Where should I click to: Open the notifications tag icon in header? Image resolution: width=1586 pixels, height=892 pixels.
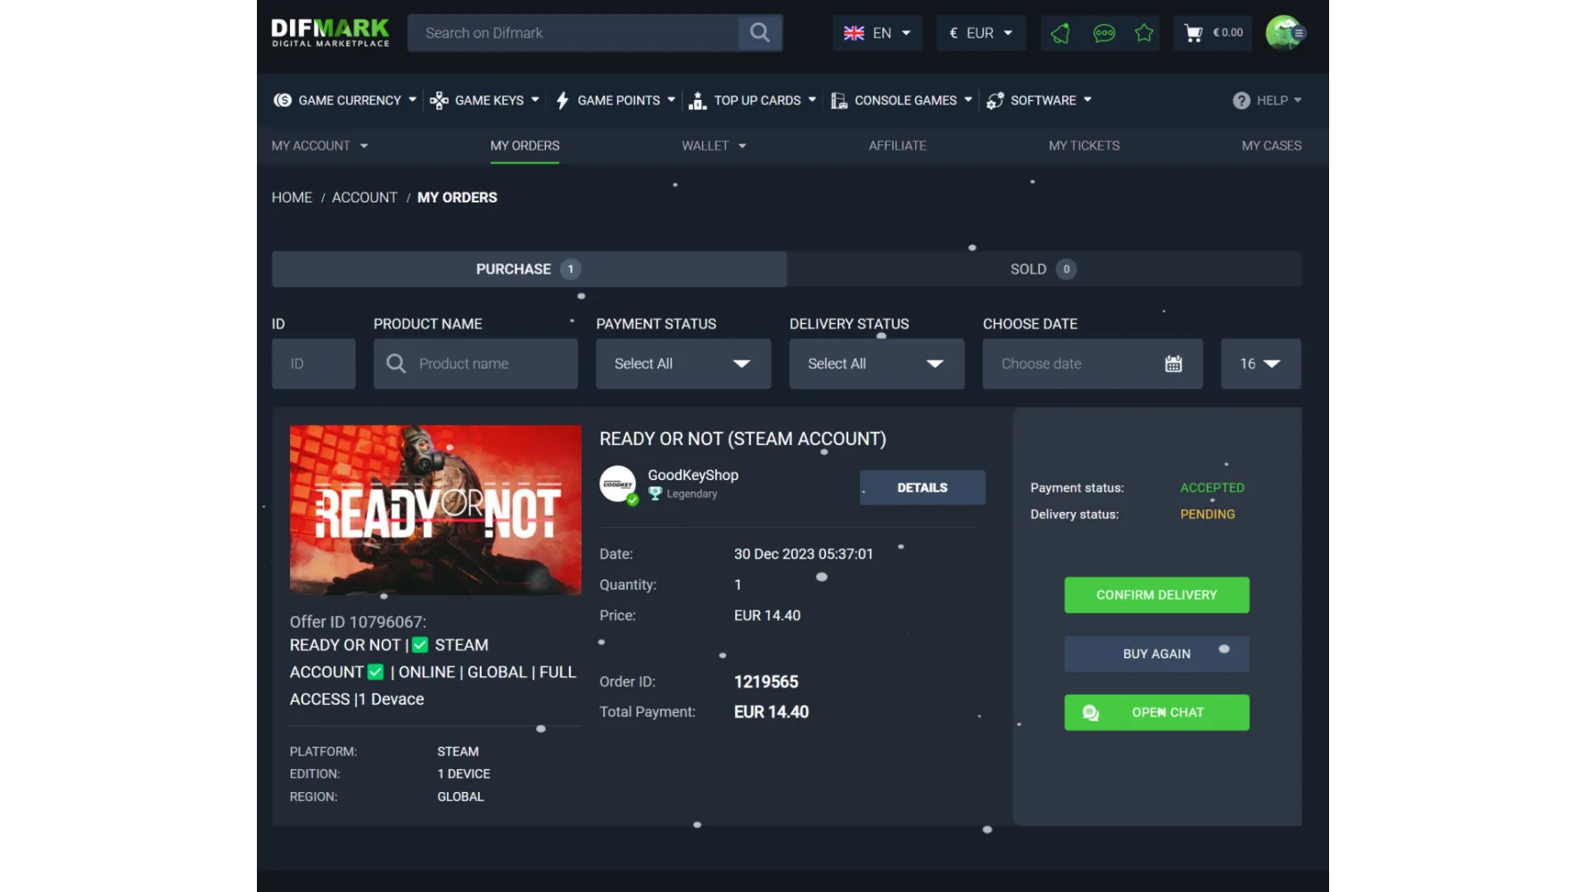pos(1060,33)
